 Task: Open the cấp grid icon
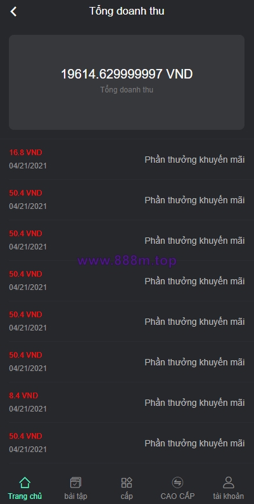(126, 482)
